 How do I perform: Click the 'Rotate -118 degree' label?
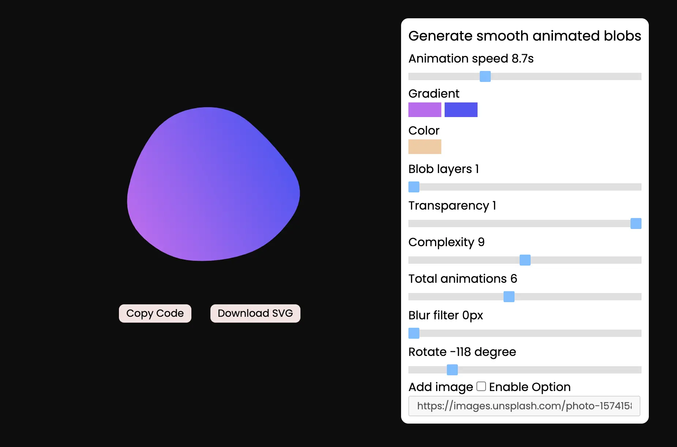(x=462, y=352)
